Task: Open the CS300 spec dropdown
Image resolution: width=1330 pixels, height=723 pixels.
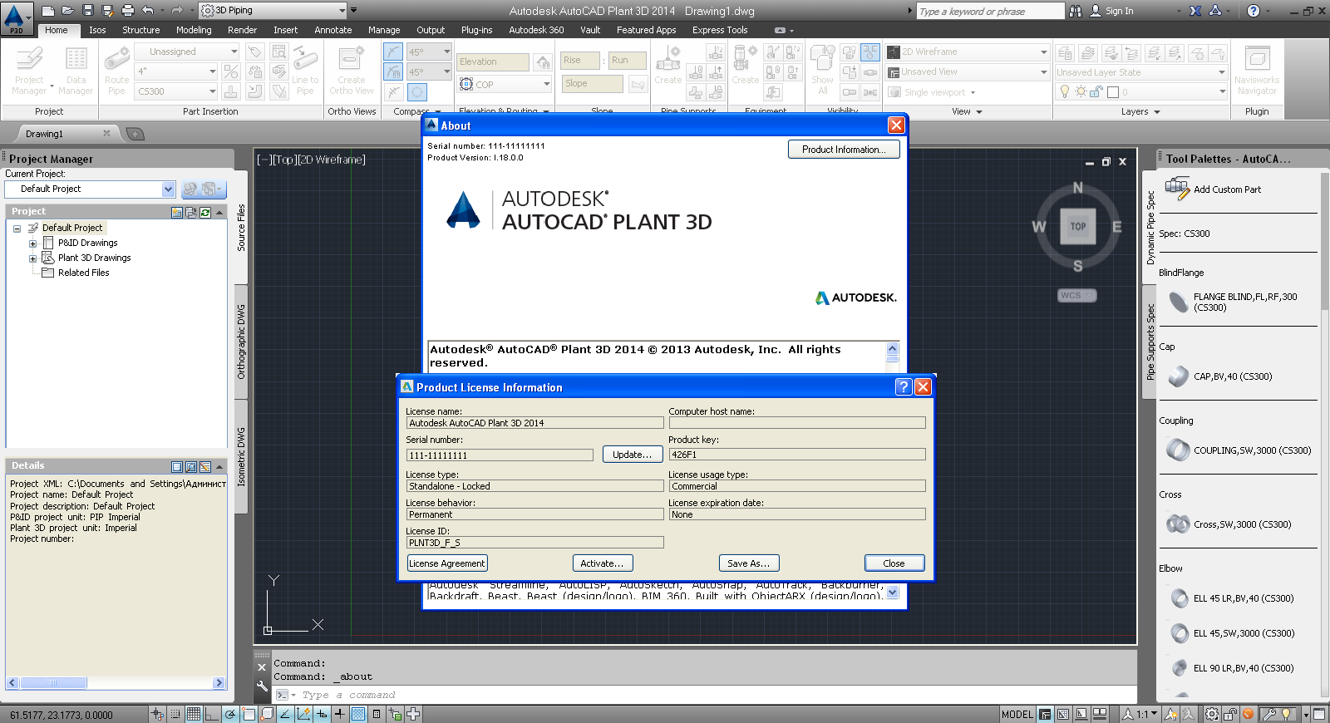Action: point(212,91)
